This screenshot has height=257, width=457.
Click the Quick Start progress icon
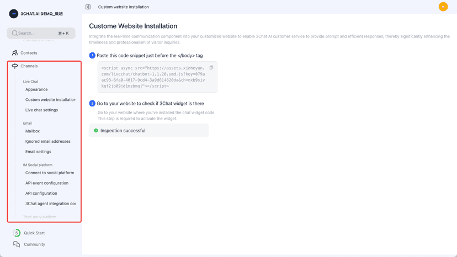tap(17, 233)
